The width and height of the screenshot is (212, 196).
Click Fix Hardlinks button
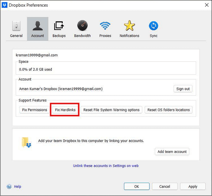click(65, 110)
